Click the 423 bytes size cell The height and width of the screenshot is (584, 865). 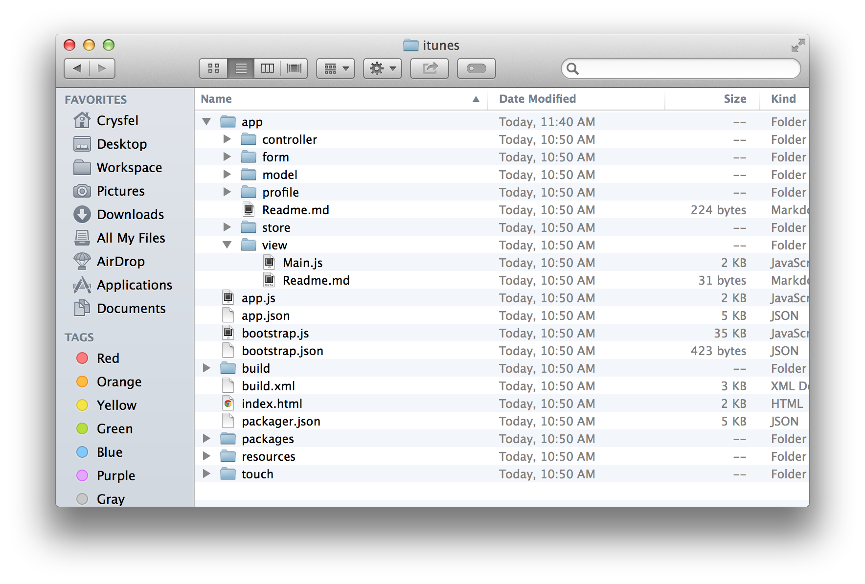pyautogui.click(x=718, y=351)
